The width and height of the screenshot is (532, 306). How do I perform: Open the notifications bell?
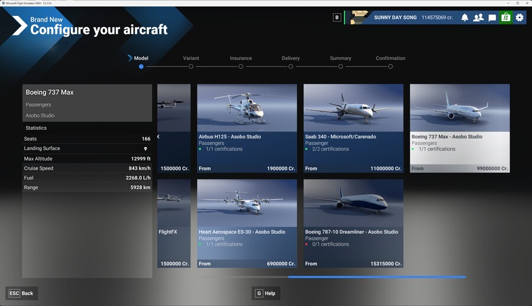point(465,18)
